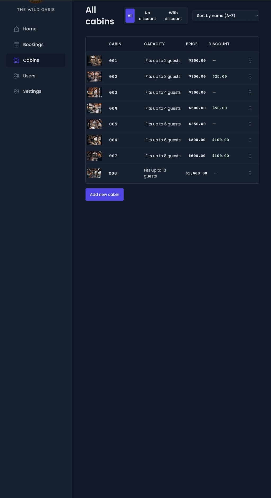Click the cabin 005 thumbnail image
The height and width of the screenshot is (498, 271).
(94, 124)
